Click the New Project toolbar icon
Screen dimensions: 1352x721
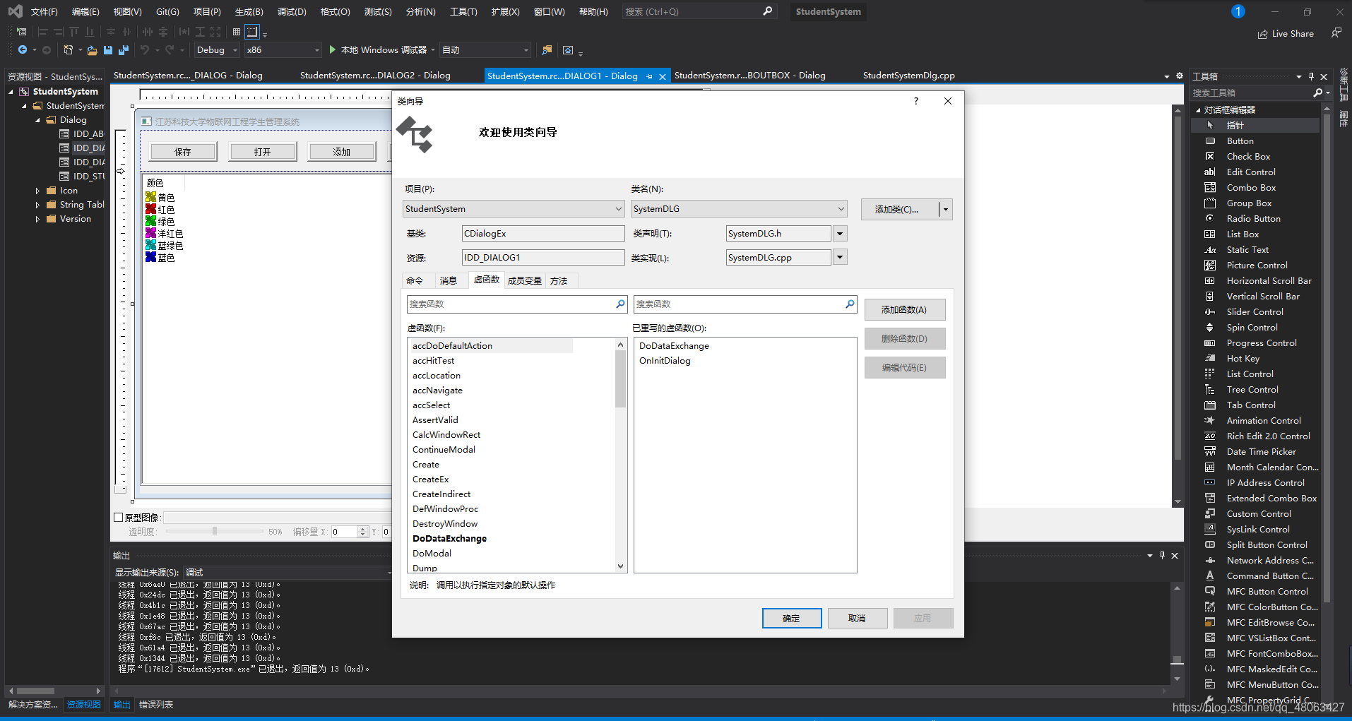68,50
